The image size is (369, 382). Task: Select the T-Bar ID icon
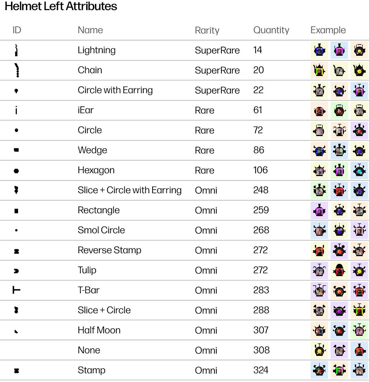(16, 290)
